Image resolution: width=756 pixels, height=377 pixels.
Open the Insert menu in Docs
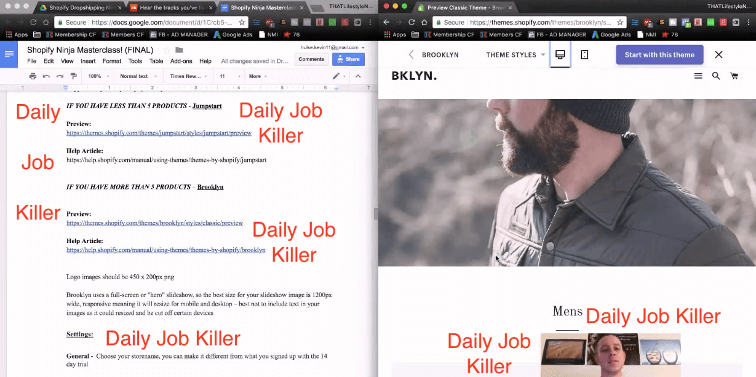coord(88,62)
